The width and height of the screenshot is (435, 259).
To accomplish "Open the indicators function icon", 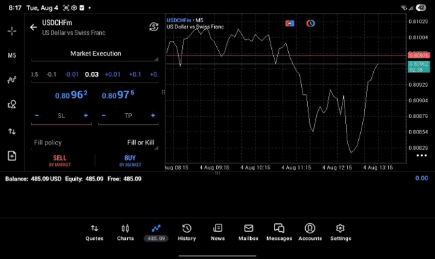I will pyautogui.click(x=12, y=80).
